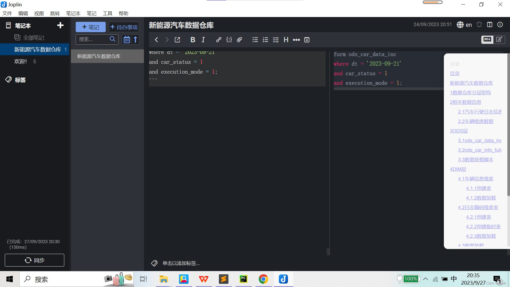Click the 同步 synchronise button
This screenshot has width=510, height=287.
[35, 260]
